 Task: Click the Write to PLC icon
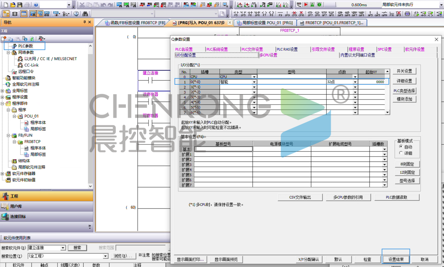pos(142,5)
